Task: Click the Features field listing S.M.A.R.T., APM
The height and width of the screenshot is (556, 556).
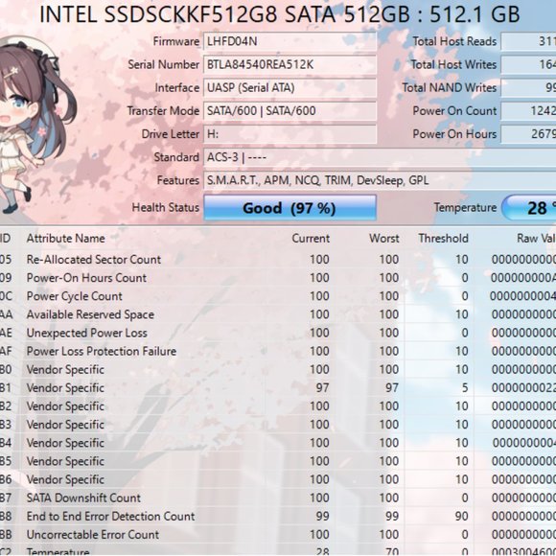Action: coord(380,180)
